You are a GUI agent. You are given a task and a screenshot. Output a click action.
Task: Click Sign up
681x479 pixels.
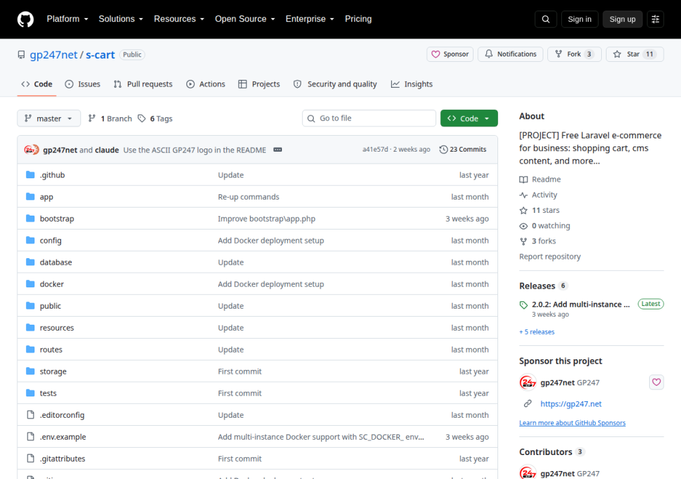[x=622, y=19]
